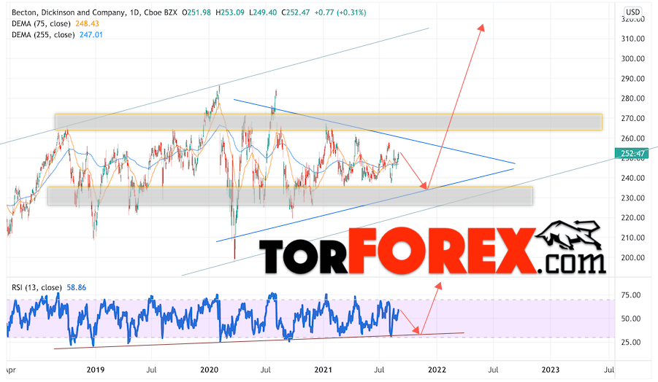
Task: Click the RSI 75.00 scale label
Action: 631,295
